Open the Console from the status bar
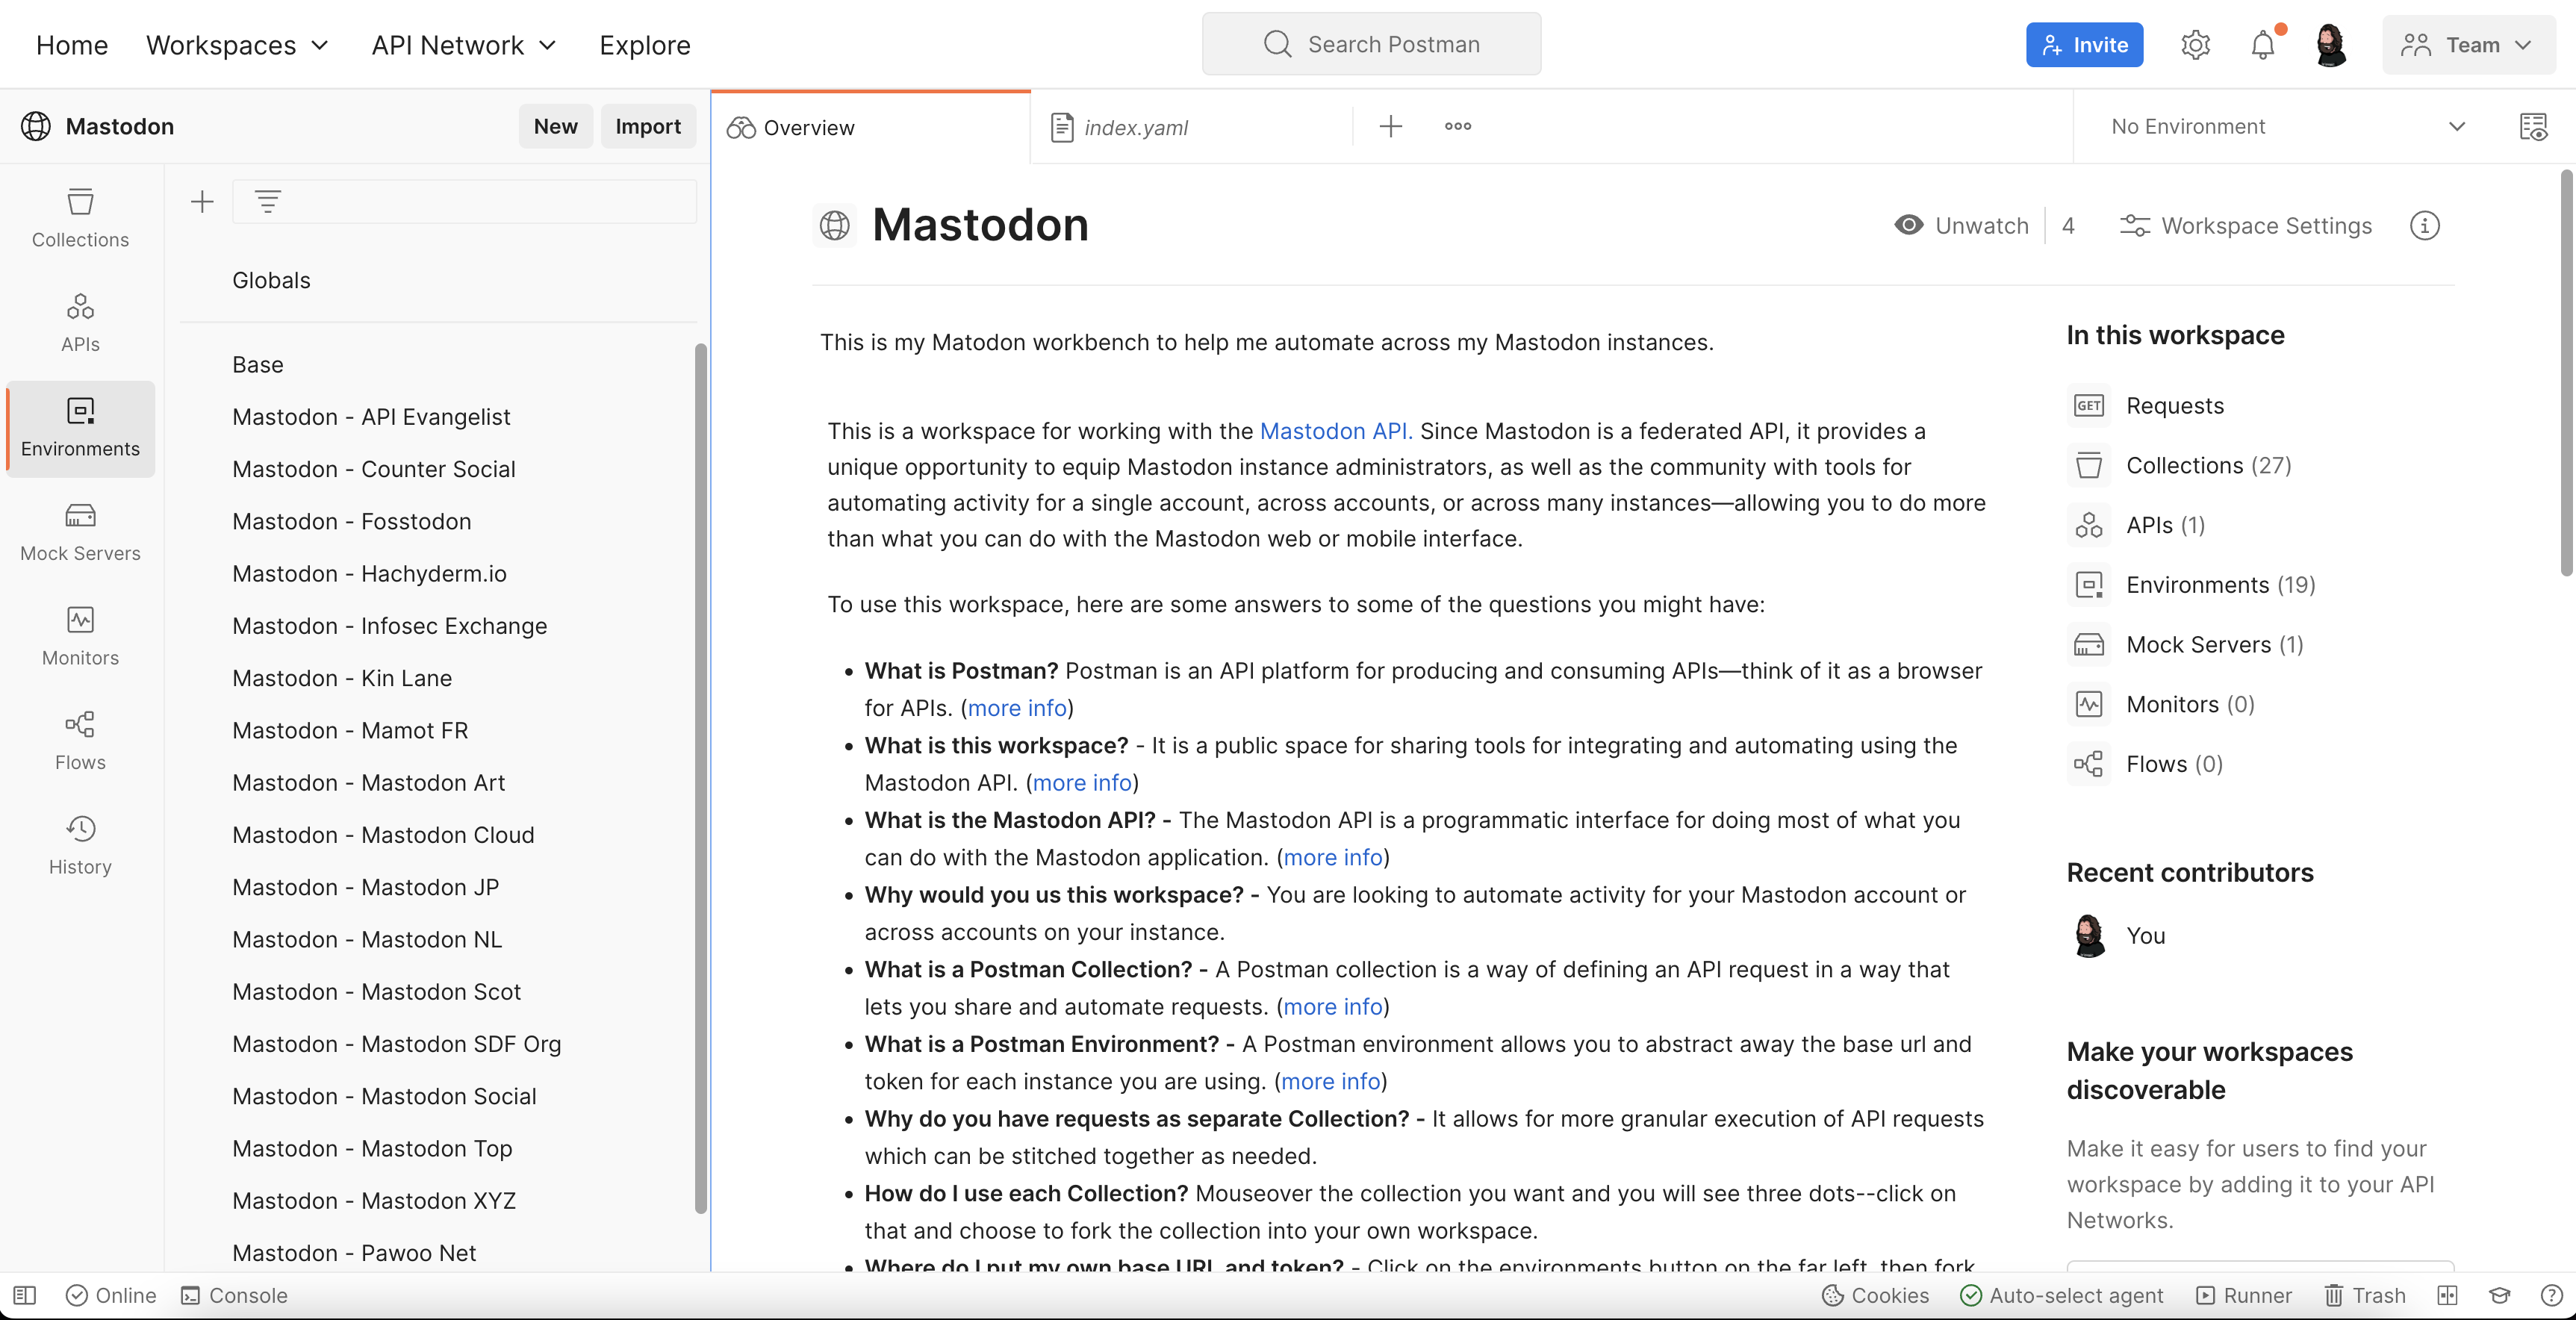 [234, 1295]
